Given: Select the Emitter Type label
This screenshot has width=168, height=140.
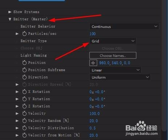Looking at the screenshot, I should 33,41.
